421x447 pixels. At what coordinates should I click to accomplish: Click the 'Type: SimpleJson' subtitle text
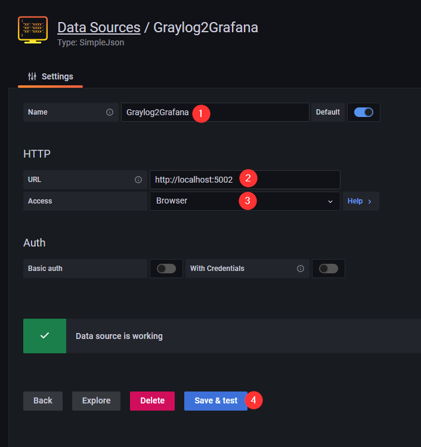(x=91, y=42)
